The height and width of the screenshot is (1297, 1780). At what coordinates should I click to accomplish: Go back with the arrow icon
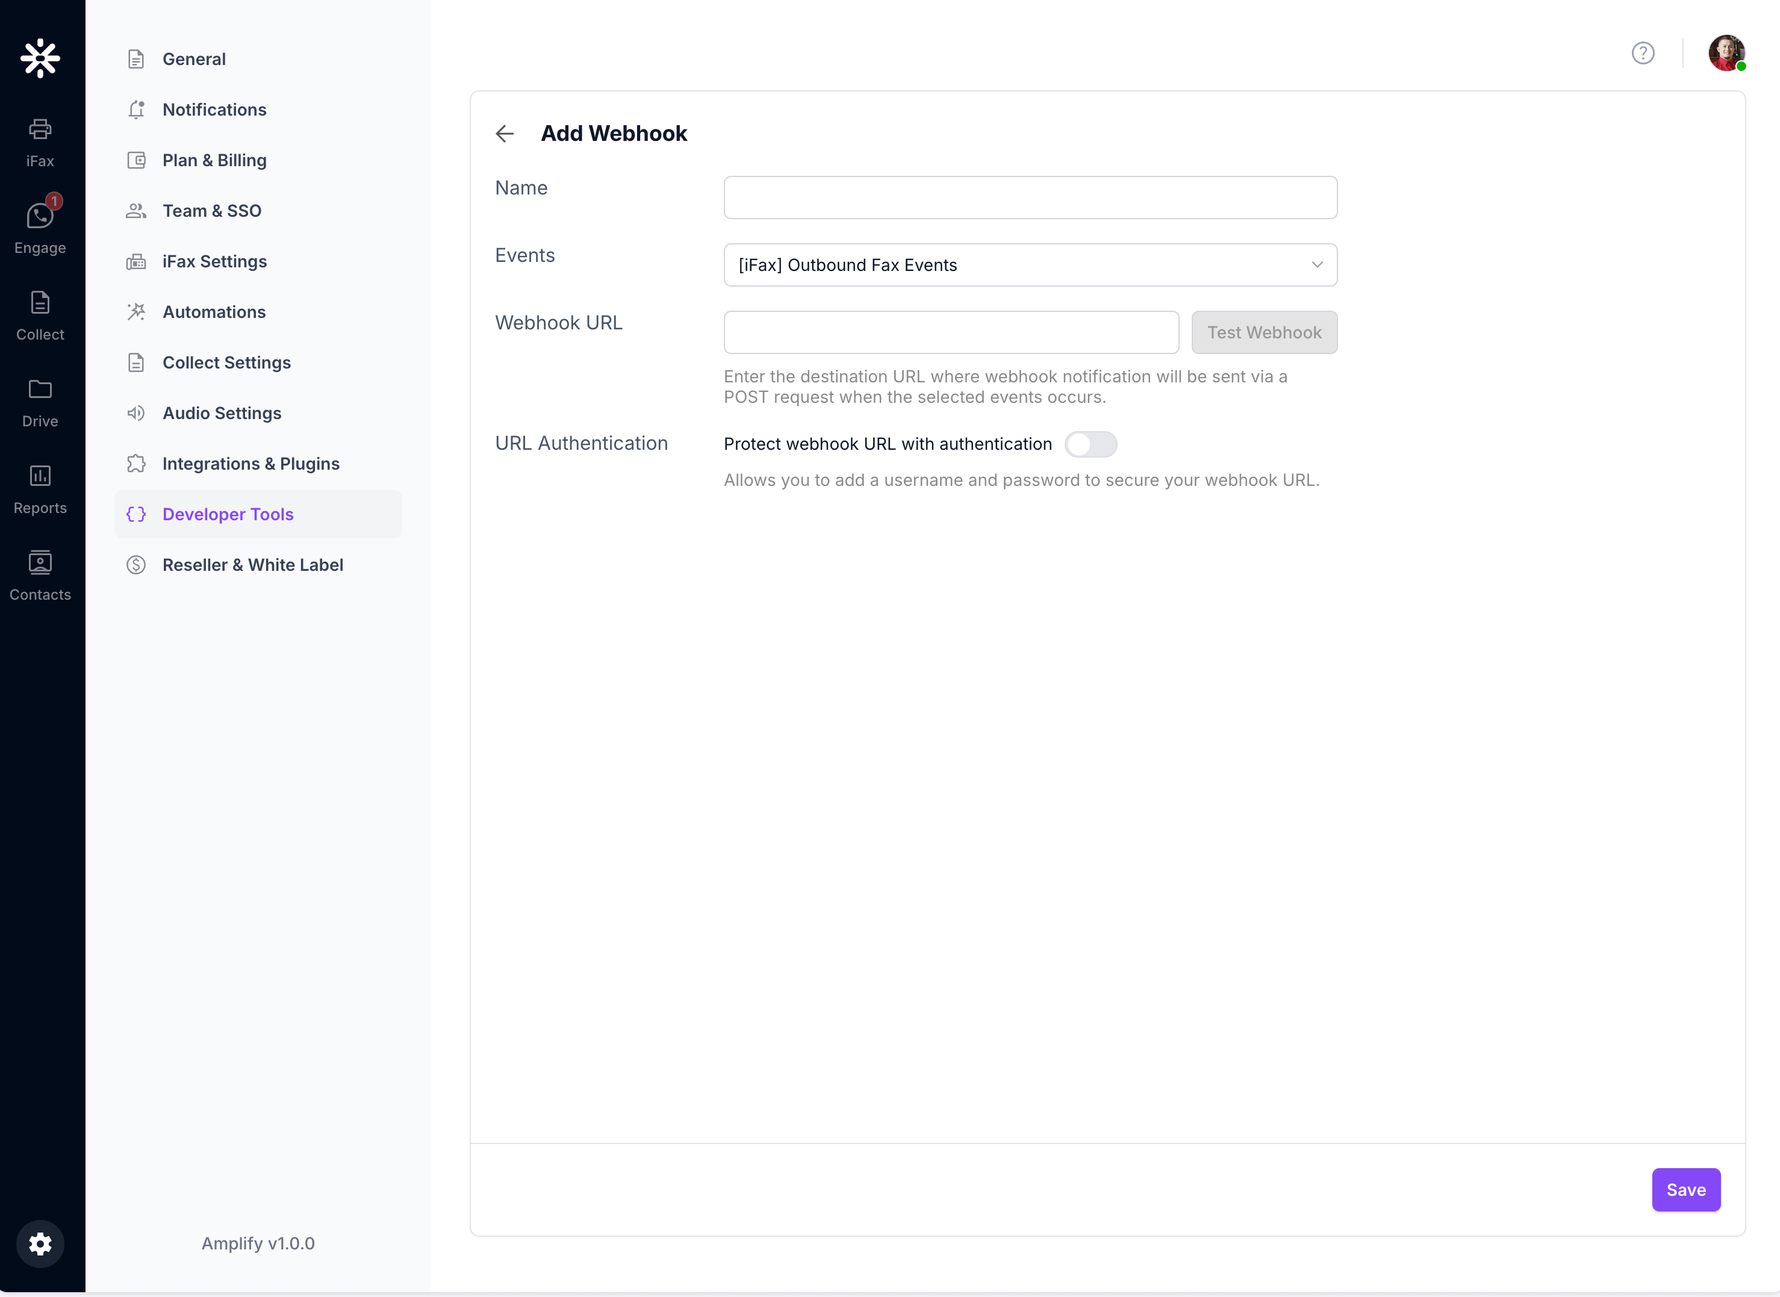(505, 134)
